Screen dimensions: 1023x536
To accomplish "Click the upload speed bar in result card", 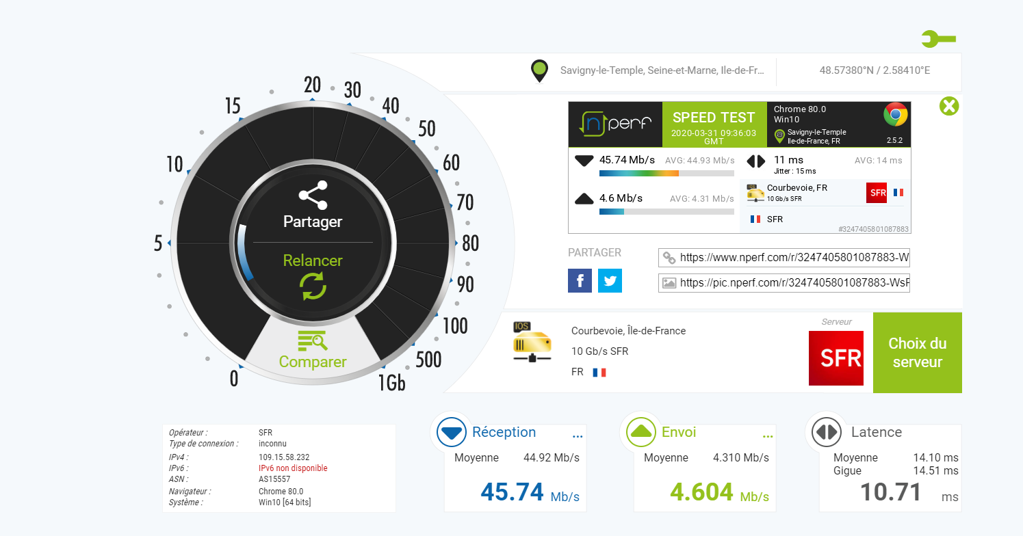I will click(x=666, y=212).
